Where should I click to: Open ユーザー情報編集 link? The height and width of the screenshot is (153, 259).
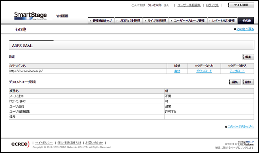(x=189, y=5)
